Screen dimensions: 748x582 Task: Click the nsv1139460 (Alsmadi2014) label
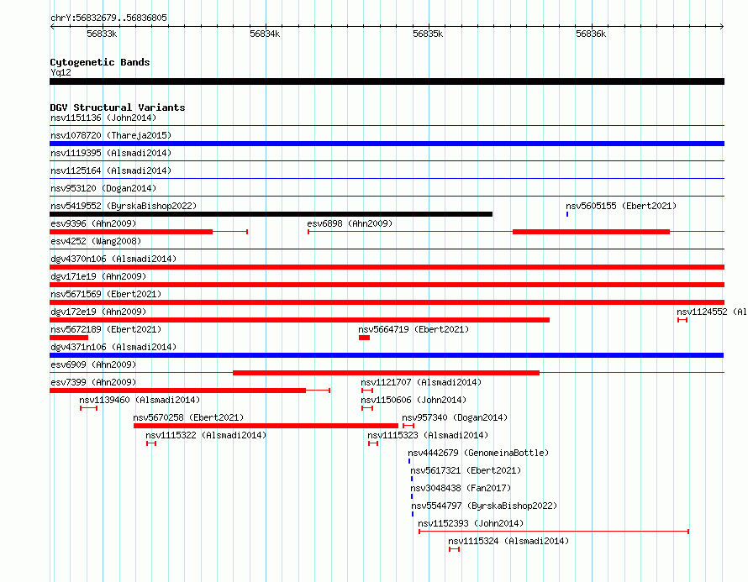[x=140, y=400]
